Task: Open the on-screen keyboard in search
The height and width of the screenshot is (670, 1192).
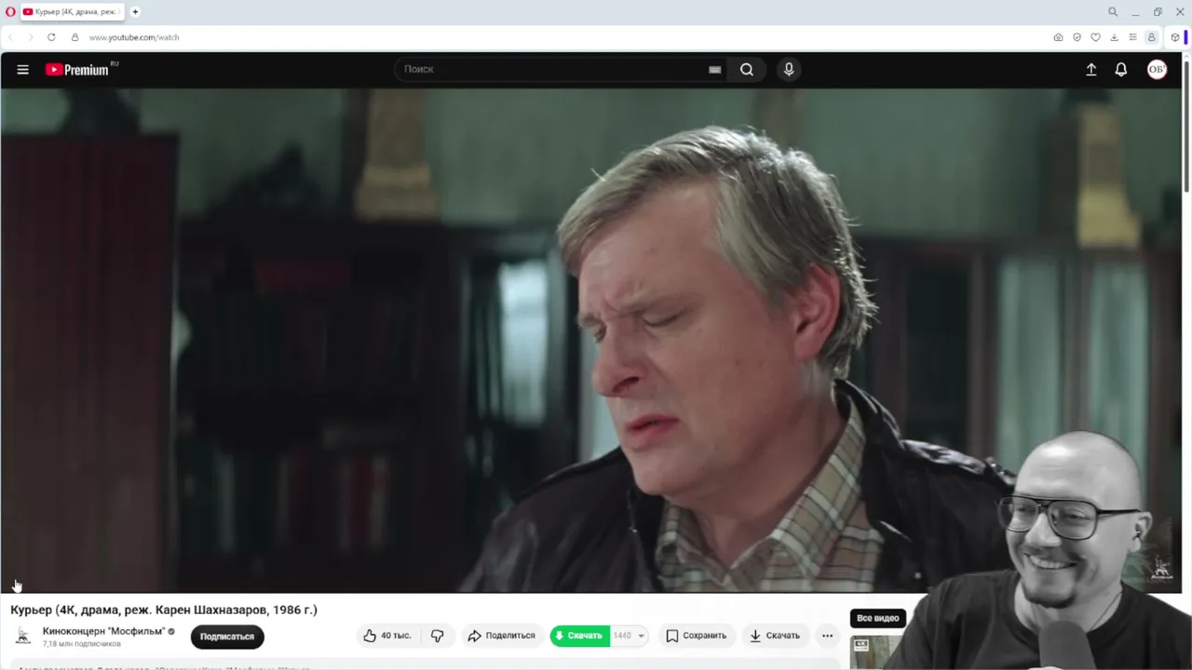Action: pyautogui.click(x=715, y=70)
